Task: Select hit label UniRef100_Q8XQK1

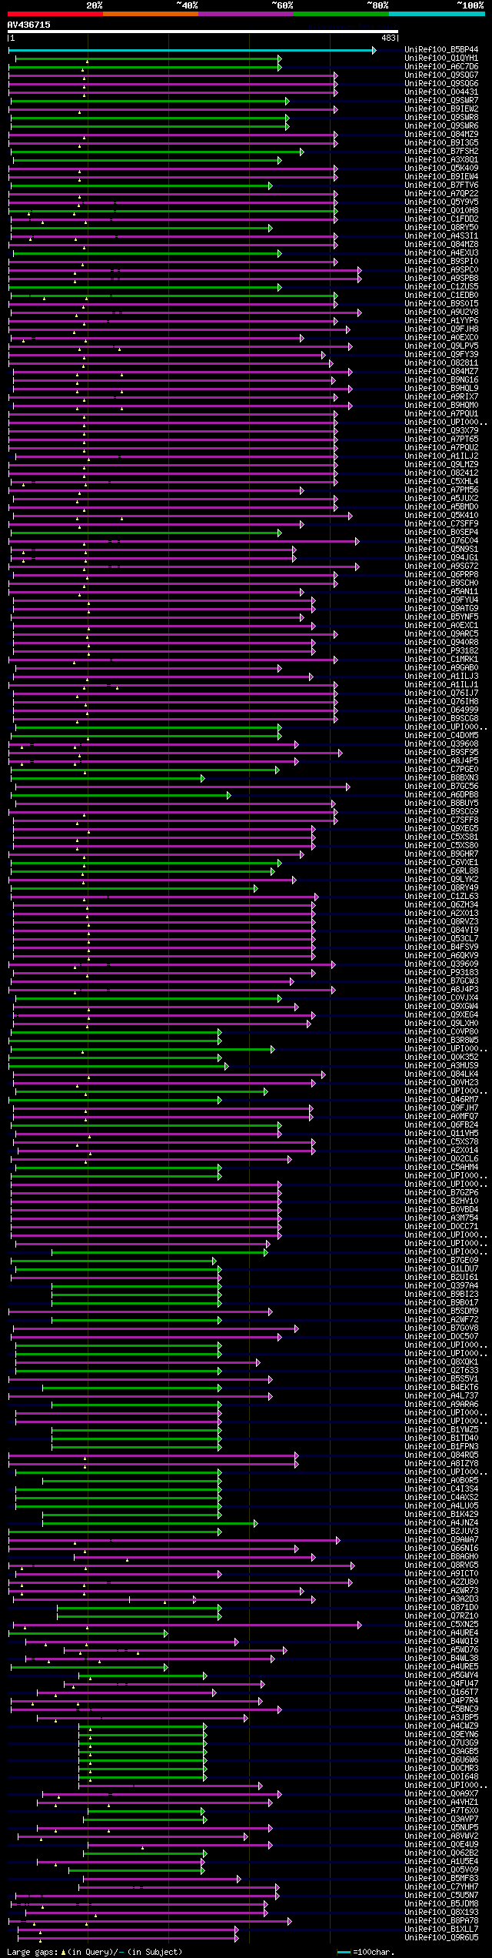Action: pos(441,1362)
